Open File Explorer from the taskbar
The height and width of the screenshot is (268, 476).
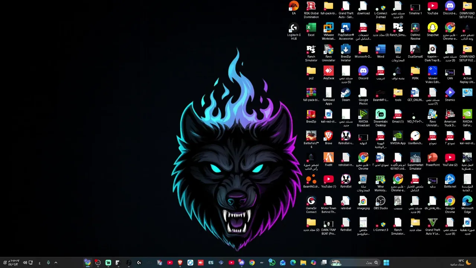click(303, 263)
